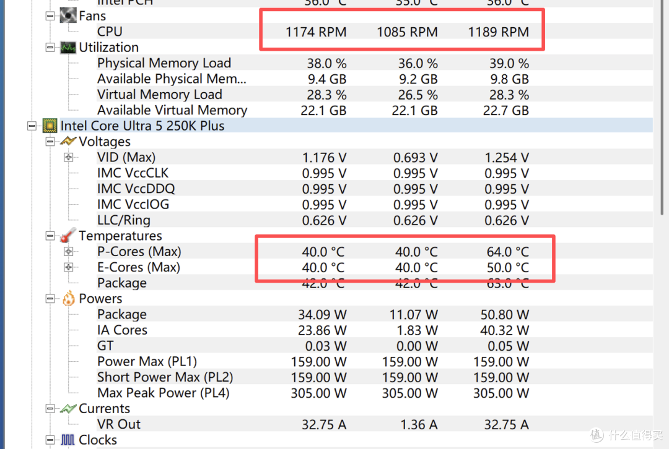The image size is (669, 449).
Task: Select the power Package row label
Action: 122,314
